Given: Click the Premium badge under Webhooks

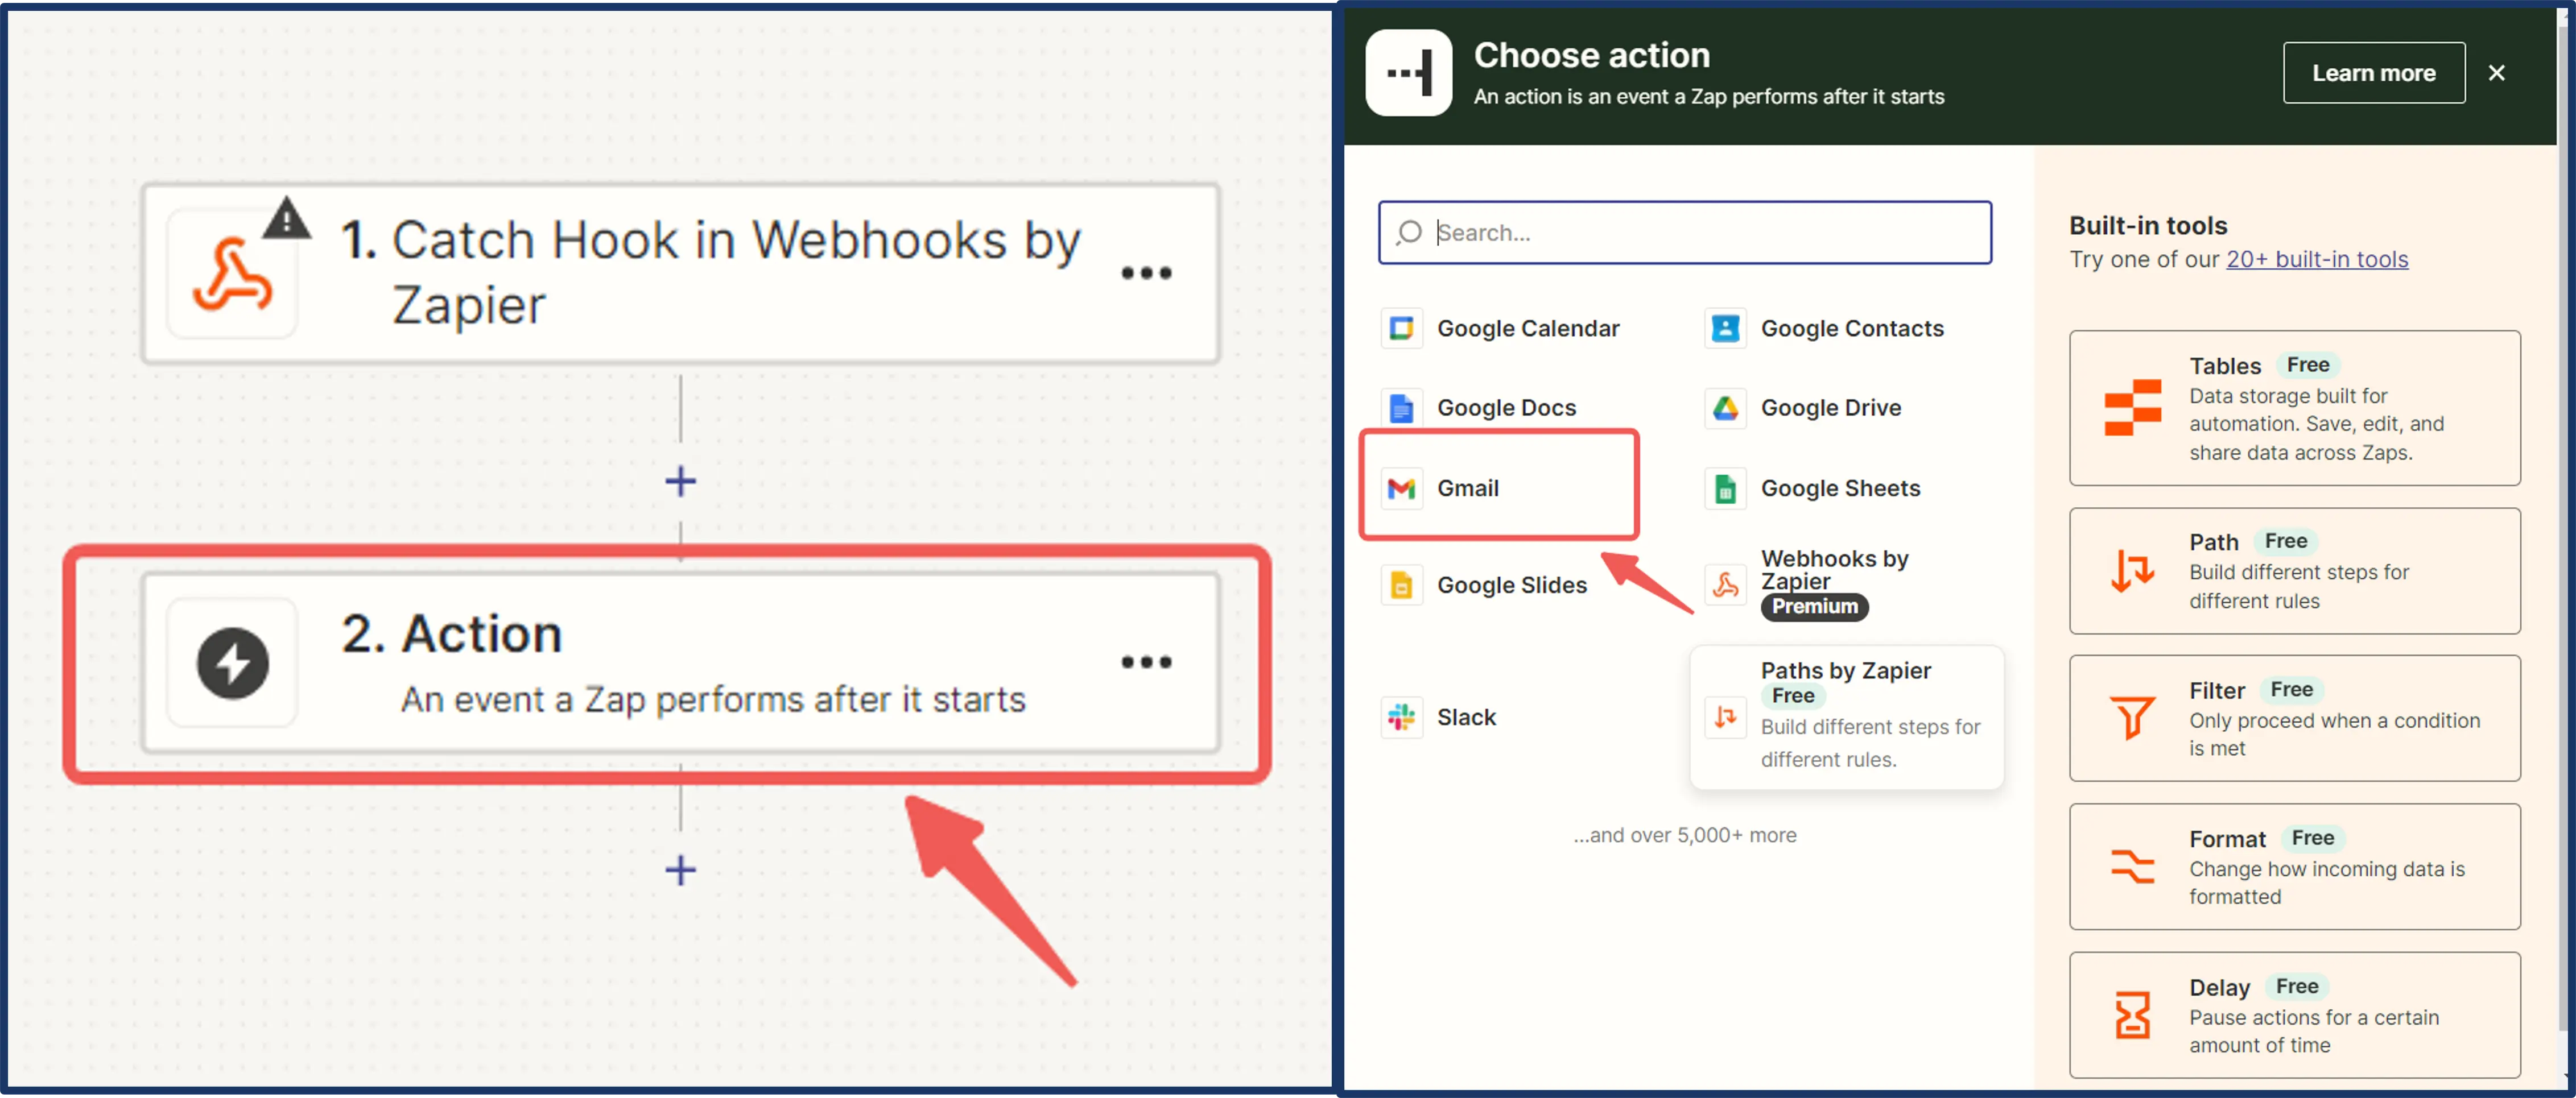Looking at the screenshot, I should (x=1814, y=607).
